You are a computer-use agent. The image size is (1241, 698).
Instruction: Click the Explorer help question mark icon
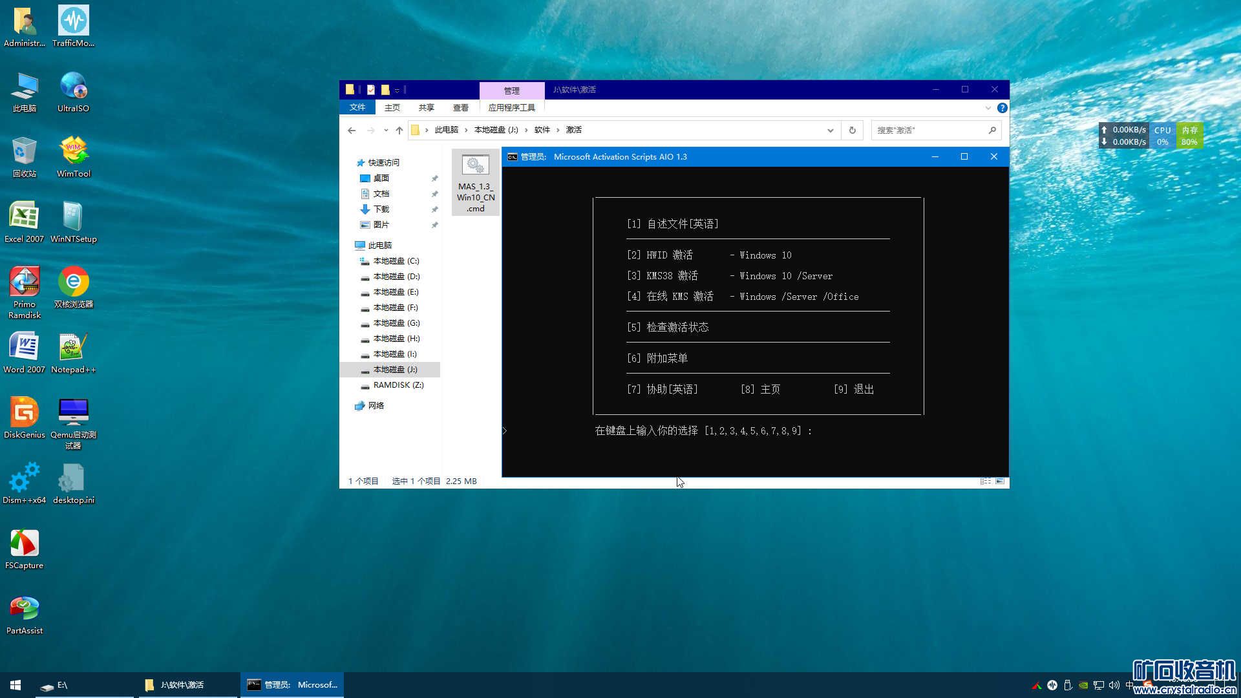tap(1002, 108)
